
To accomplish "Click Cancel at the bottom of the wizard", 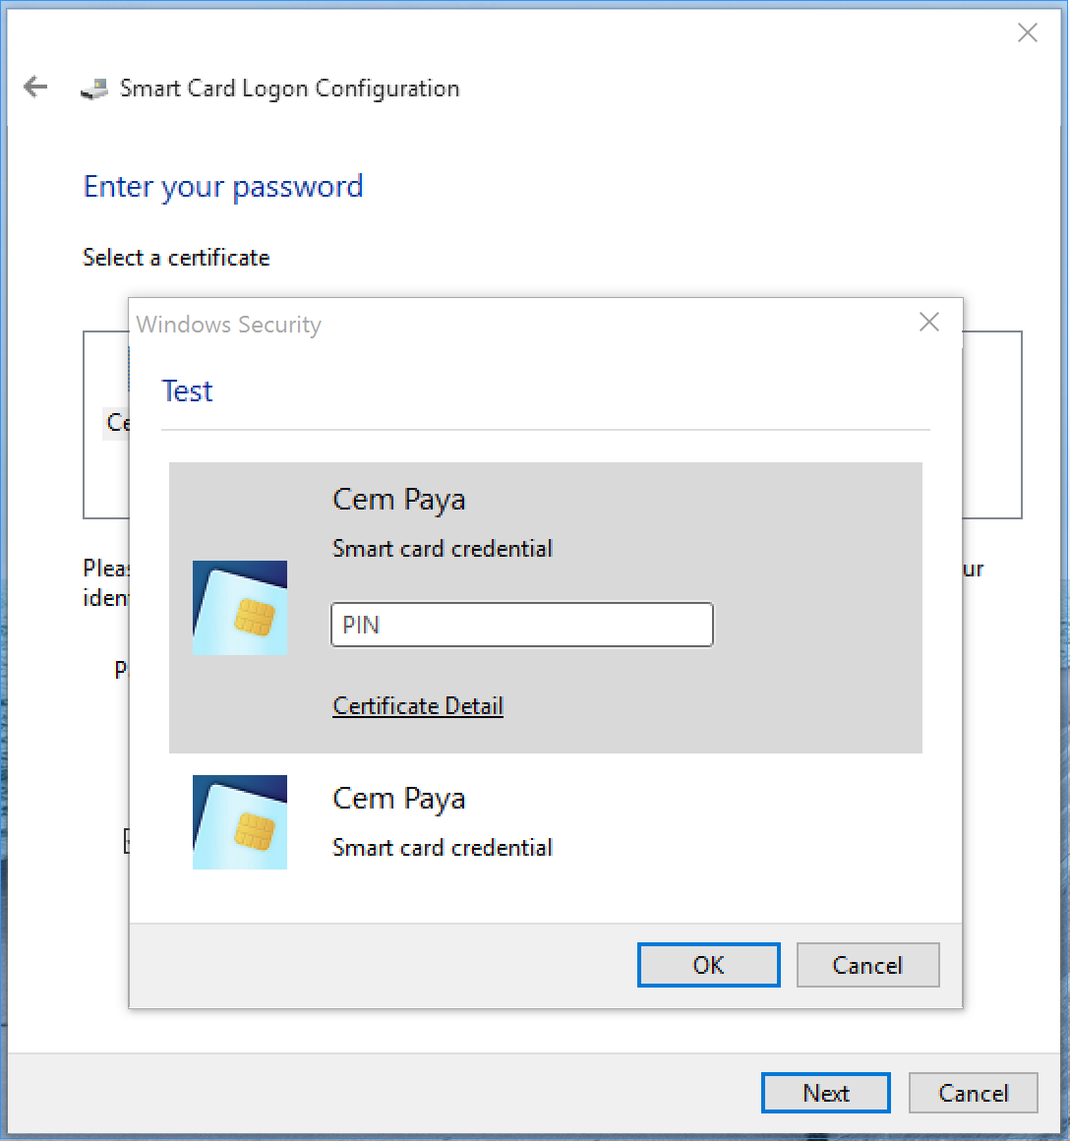I will pyautogui.click(x=973, y=1093).
